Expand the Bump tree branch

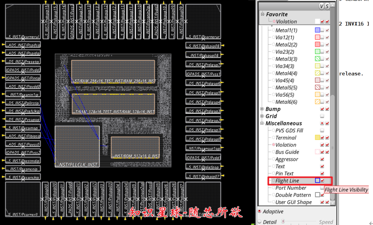(261, 109)
